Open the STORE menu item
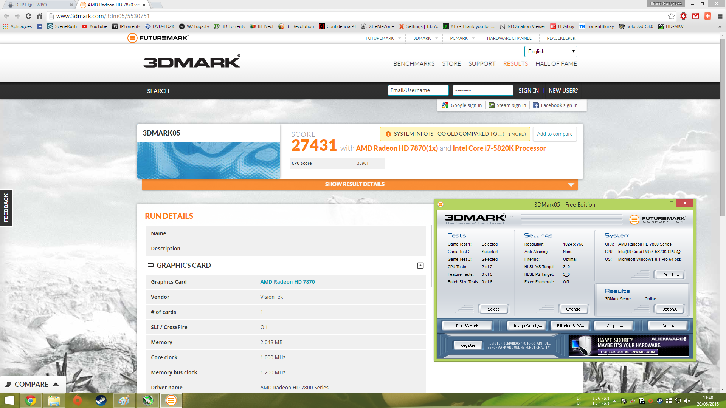726x408 pixels. [451, 64]
